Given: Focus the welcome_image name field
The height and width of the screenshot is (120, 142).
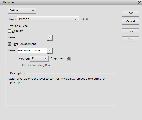Looking at the screenshot, I should click(32, 51).
